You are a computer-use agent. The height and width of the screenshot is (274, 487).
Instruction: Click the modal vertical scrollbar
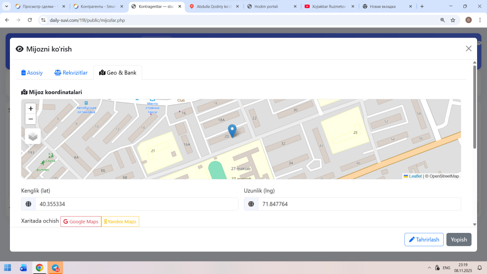(474, 107)
